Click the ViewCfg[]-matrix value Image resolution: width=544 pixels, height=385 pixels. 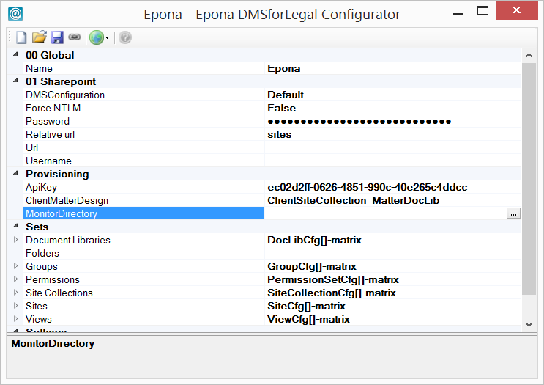pyautogui.click(x=308, y=319)
